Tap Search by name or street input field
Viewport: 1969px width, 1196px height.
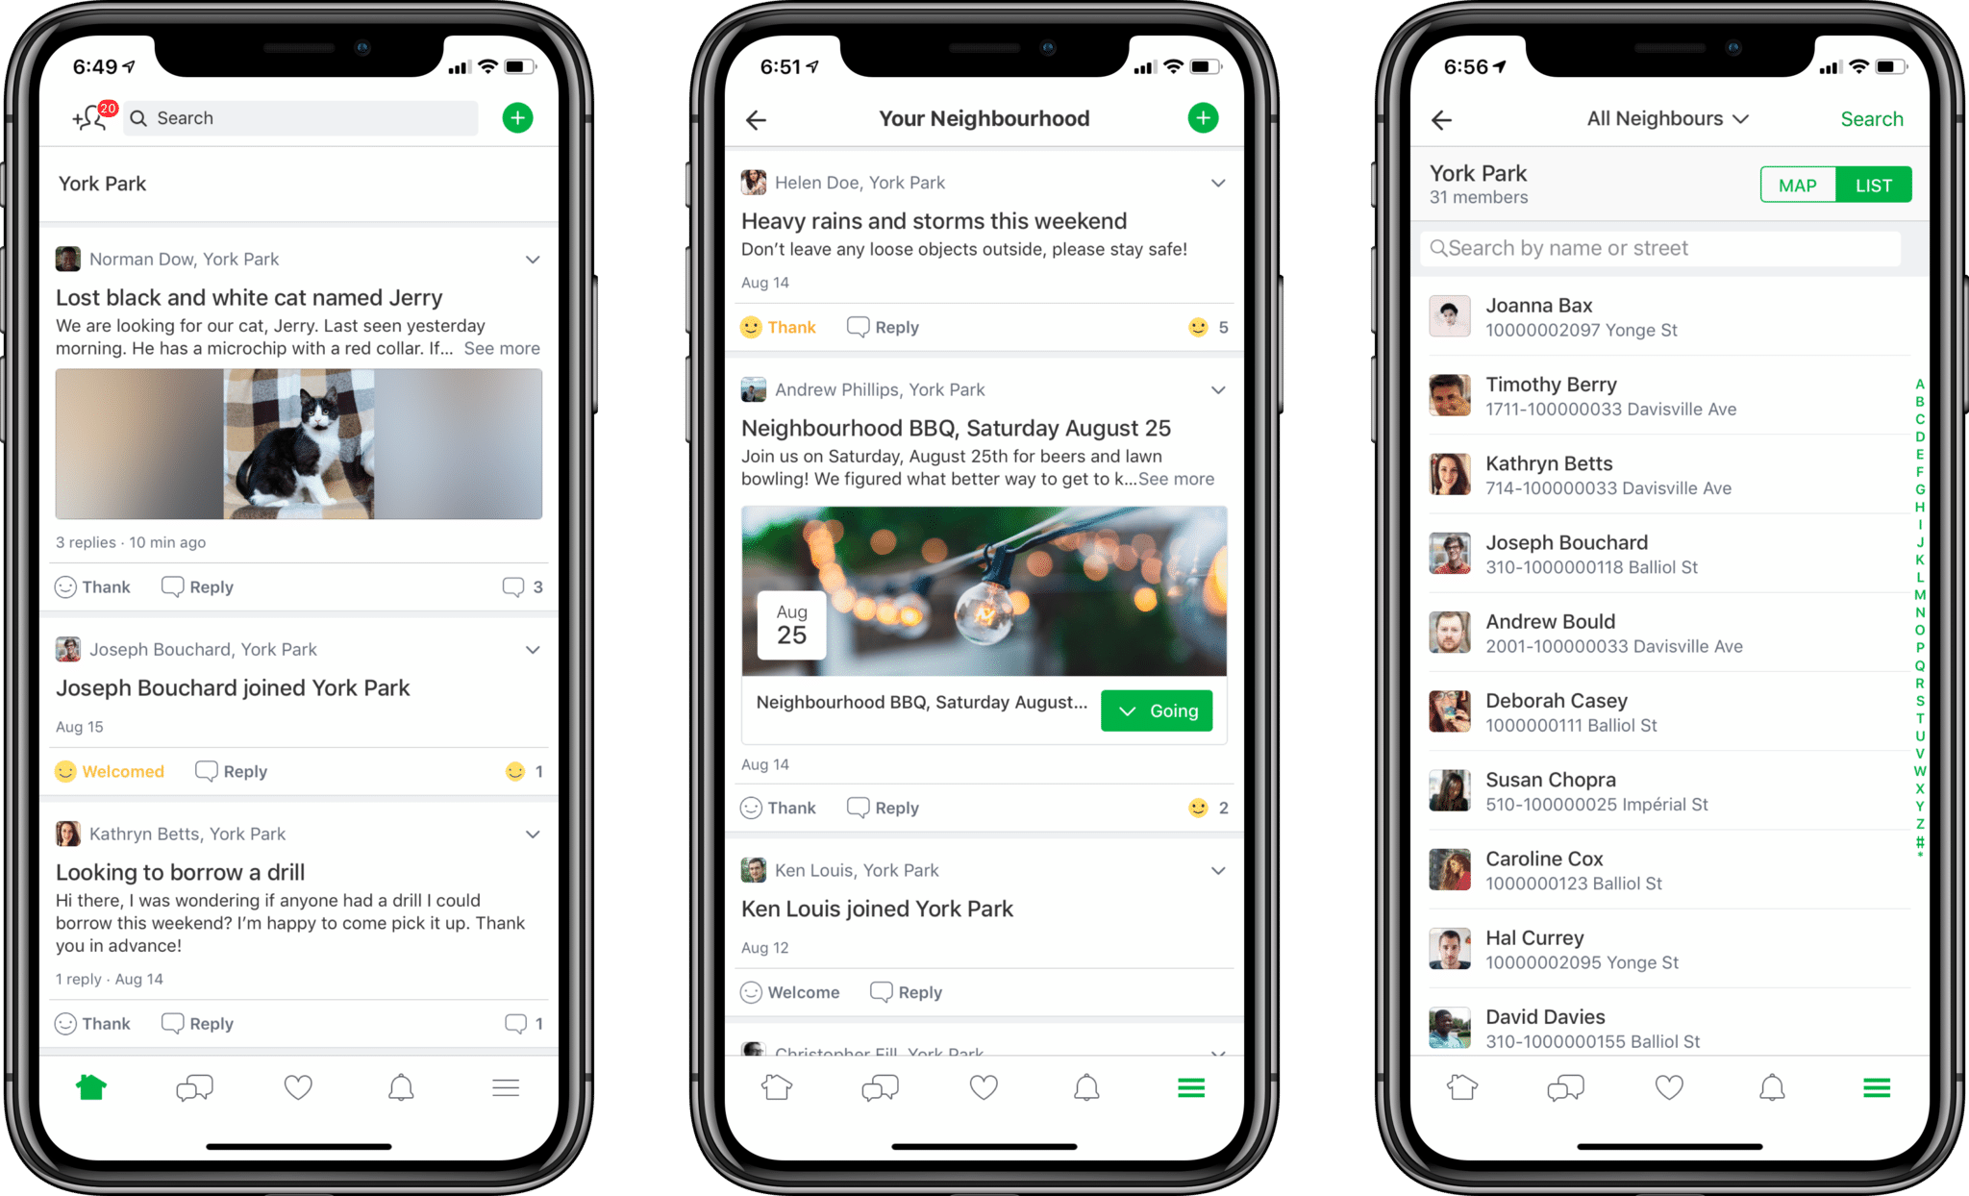[x=1666, y=248]
